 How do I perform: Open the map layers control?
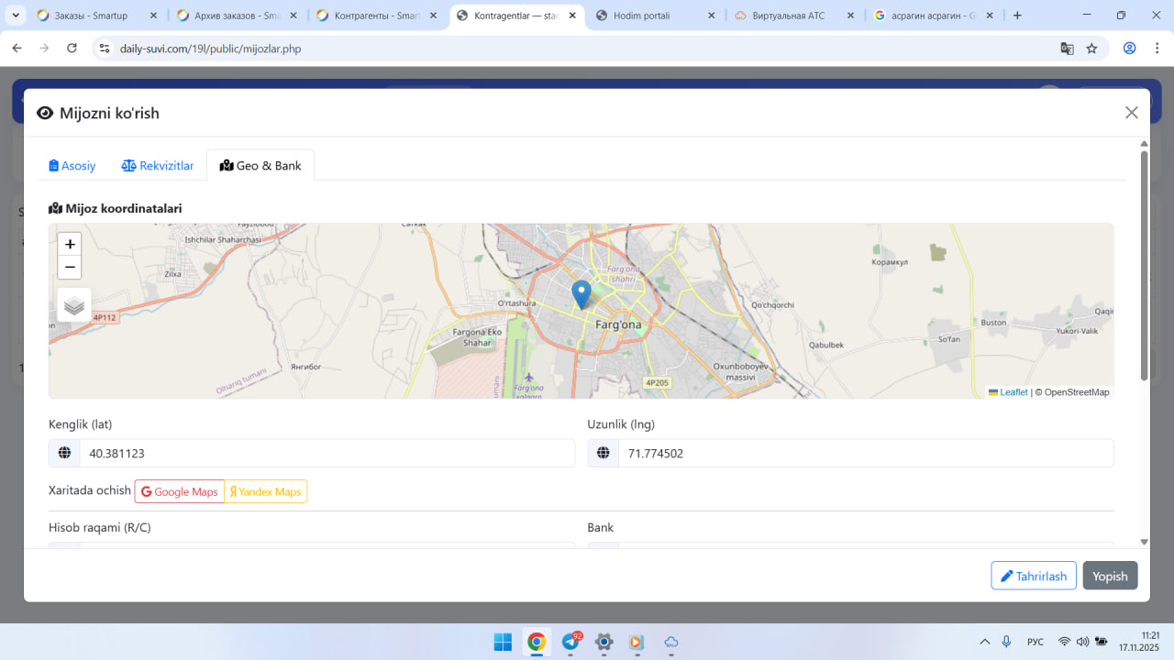point(74,305)
